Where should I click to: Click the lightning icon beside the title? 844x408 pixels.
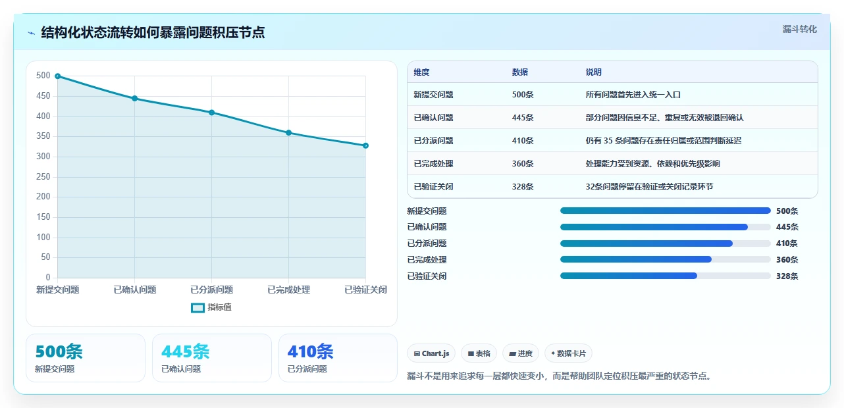click(x=32, y=33)
